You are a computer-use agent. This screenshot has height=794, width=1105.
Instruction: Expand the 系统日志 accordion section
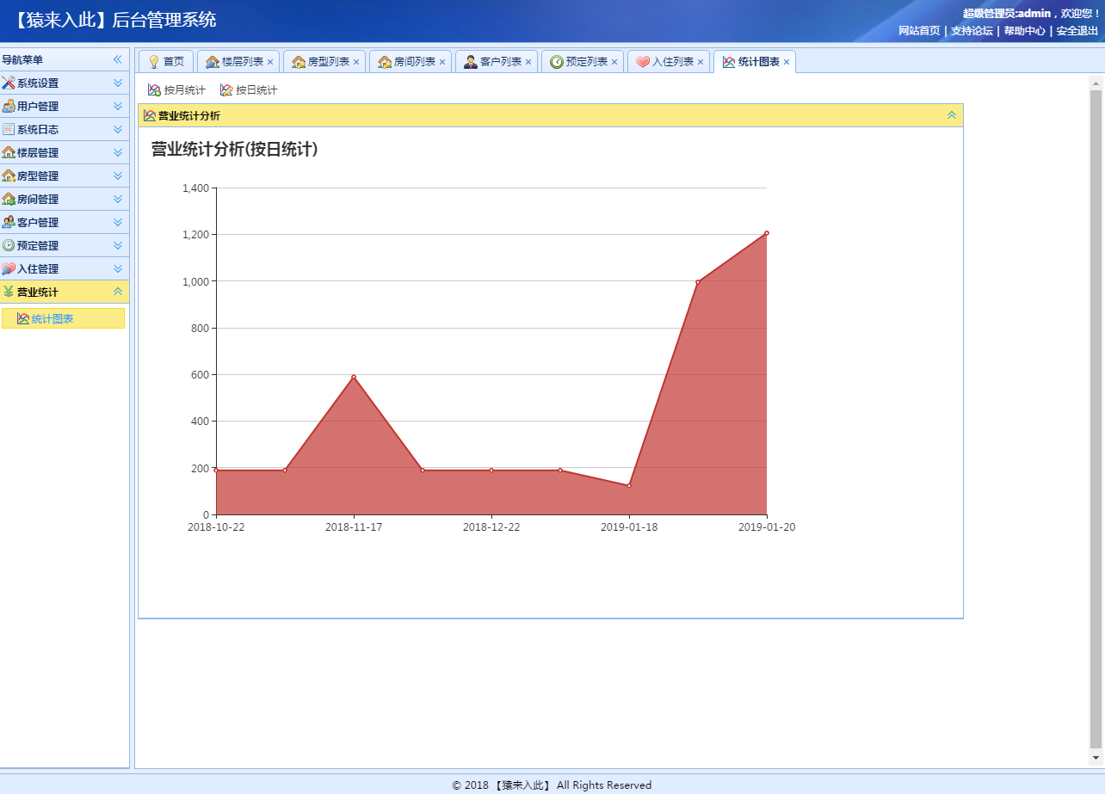click(118, 130)
